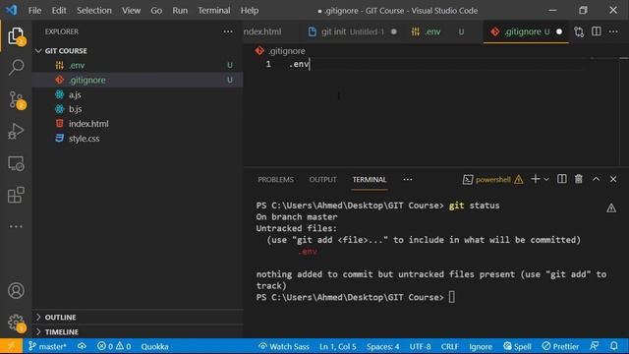Open the Accounts menu
Image resolution: width=629 pixels, height=354 pixels.
point(16,291)
